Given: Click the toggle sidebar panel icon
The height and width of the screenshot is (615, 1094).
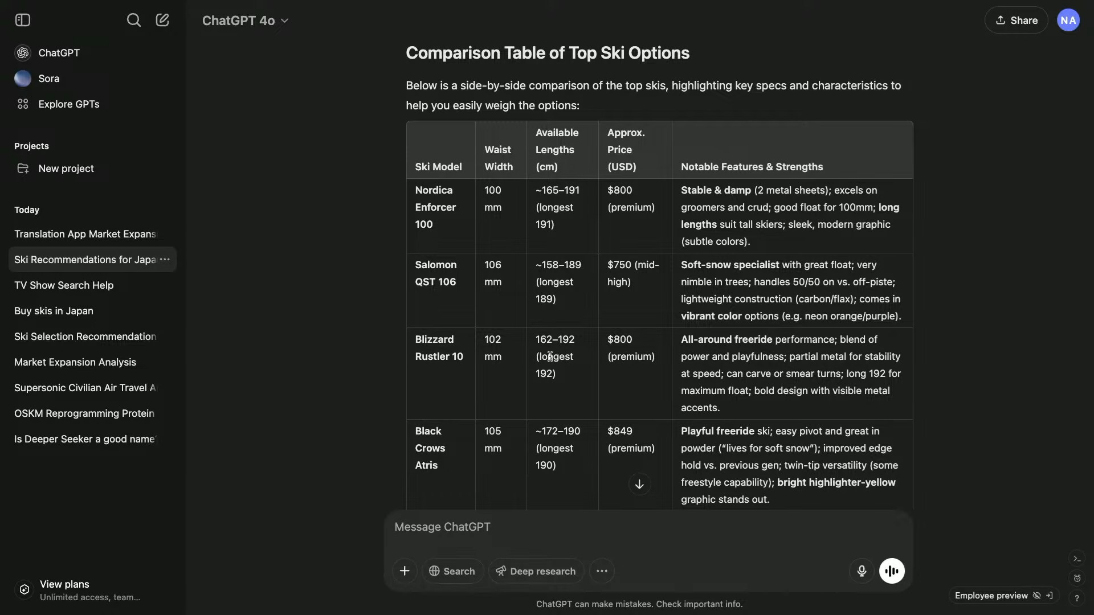Looking at the screenshot, I should click(x=23, y=19).
